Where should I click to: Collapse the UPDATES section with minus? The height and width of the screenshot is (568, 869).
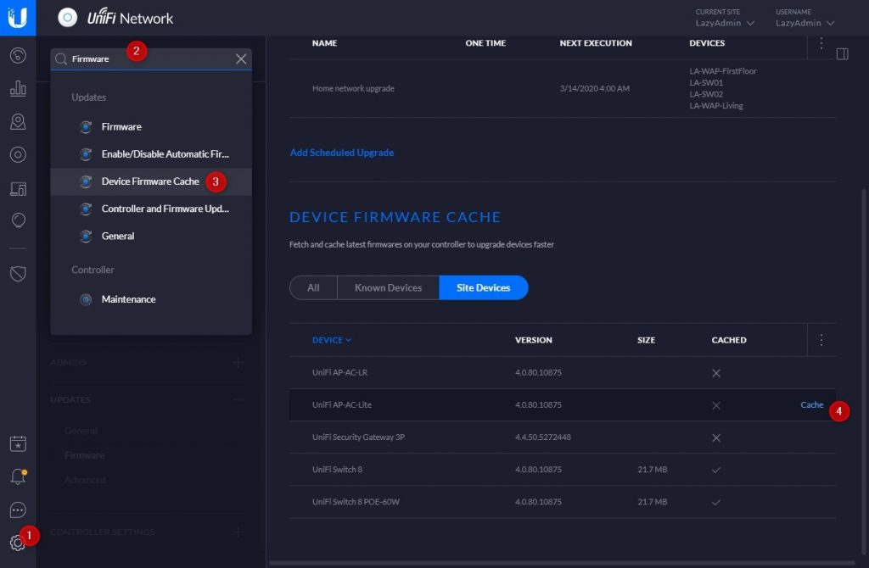(x=238, y=399)
